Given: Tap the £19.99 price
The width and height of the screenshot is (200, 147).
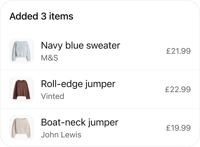Looking at the screenshot, I should click(x=178, y=128).
